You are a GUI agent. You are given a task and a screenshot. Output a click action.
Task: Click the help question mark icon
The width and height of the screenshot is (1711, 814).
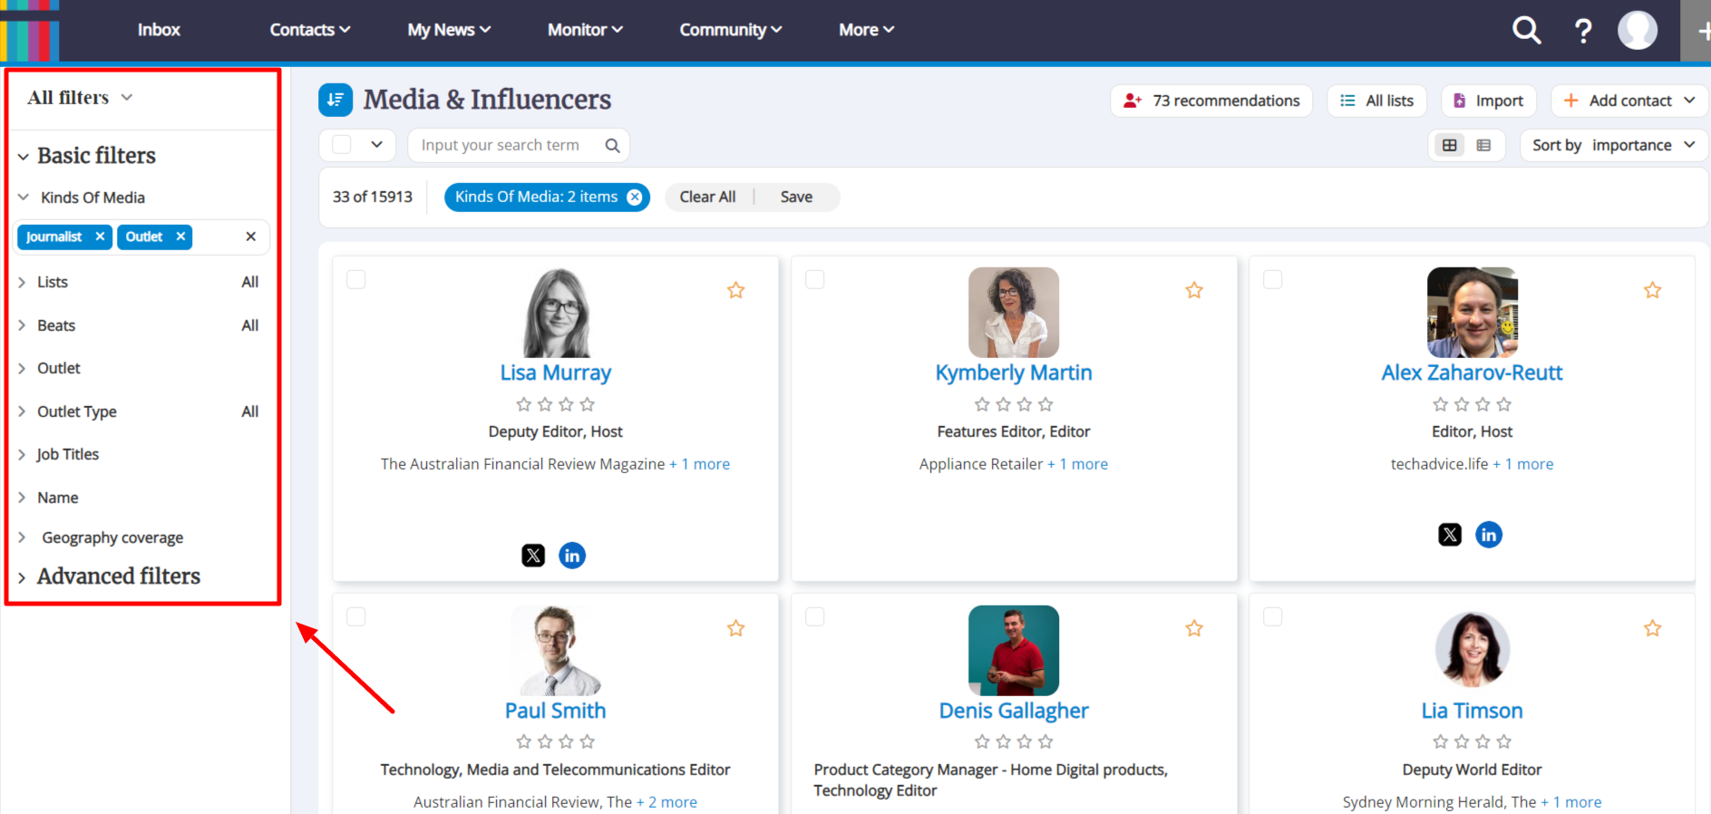[x=1583, y=31]
